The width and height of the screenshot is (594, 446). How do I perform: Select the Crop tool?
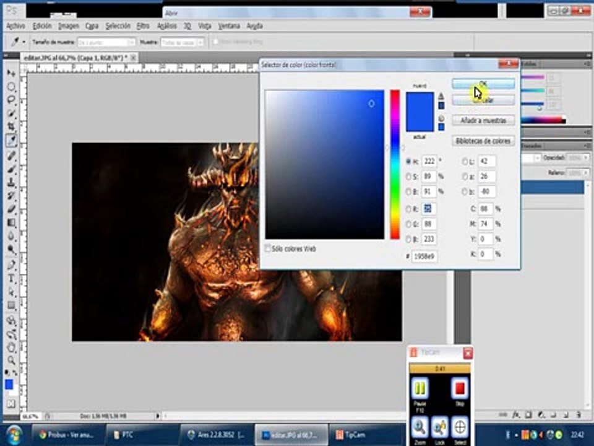[x=11, y=127]
